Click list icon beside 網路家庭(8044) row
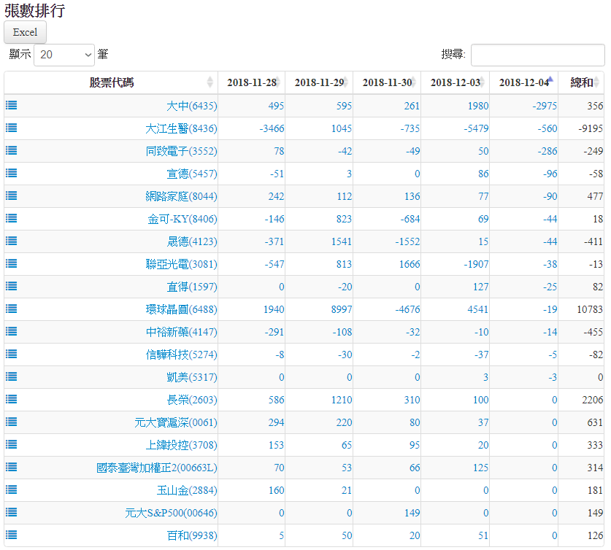The width and height of the screenshot is (611, 550). coord(12,195)
